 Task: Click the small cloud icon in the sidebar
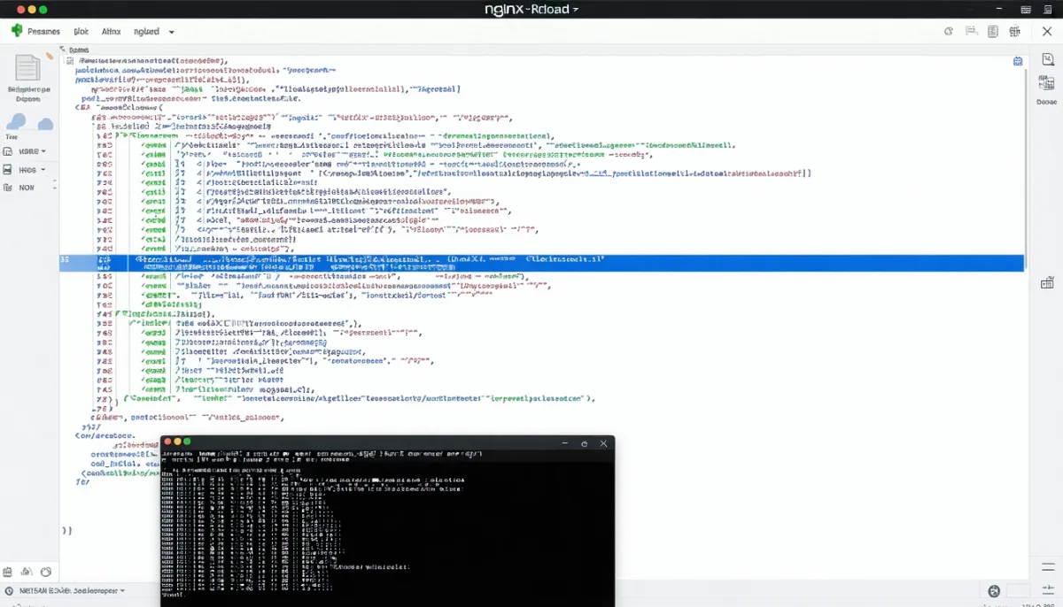44,124
